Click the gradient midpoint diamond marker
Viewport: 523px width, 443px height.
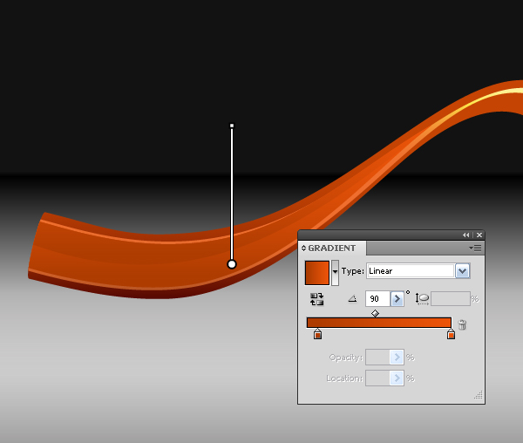click(x=375, y=313)
